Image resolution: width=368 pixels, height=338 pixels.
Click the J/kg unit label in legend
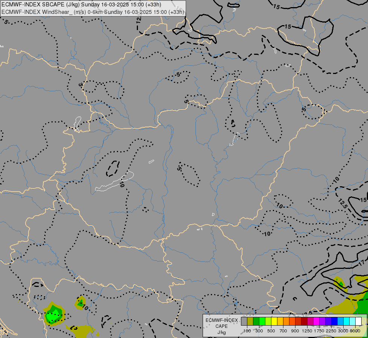click(221, 333)
